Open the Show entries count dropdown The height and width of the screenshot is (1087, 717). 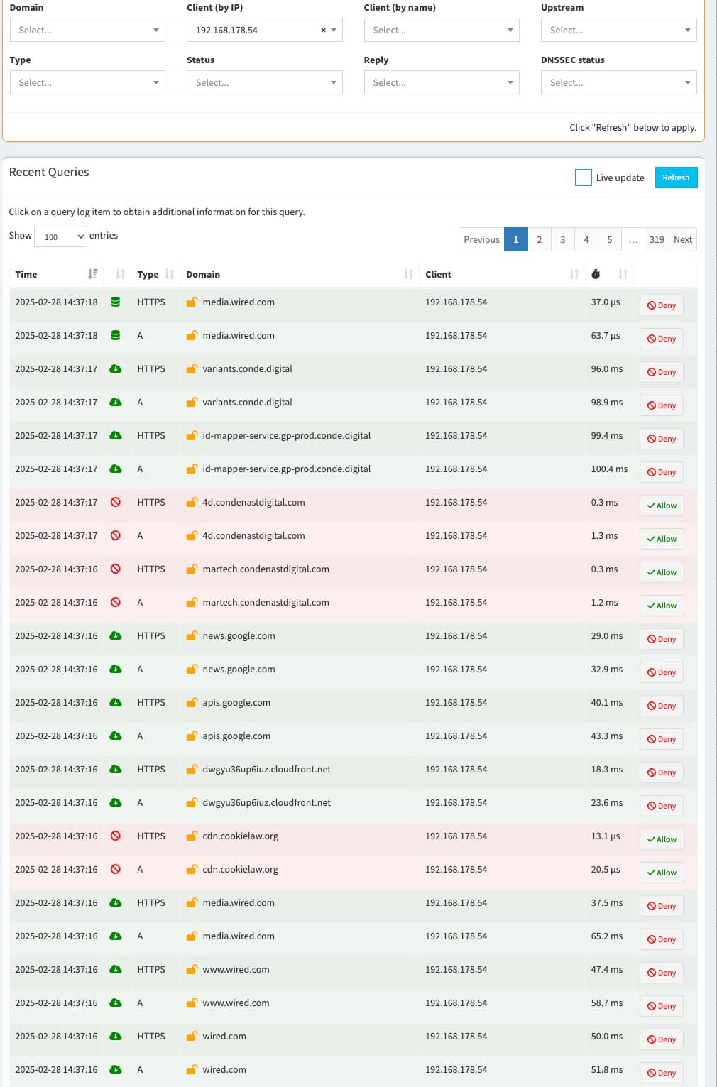pos(60,236)
